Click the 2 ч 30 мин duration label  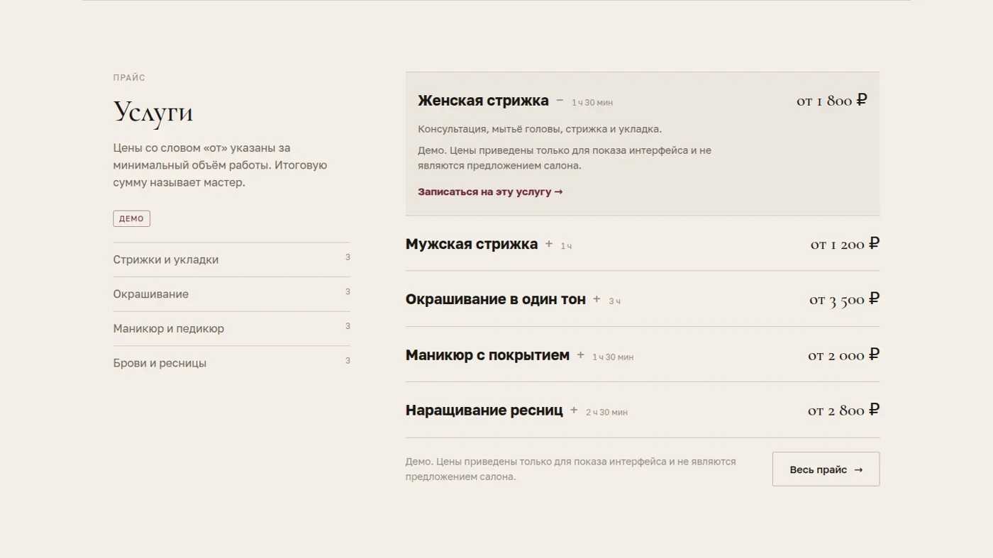pos(606,413)
